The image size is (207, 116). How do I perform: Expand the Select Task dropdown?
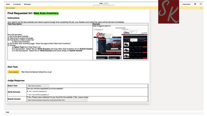point(38,86)
